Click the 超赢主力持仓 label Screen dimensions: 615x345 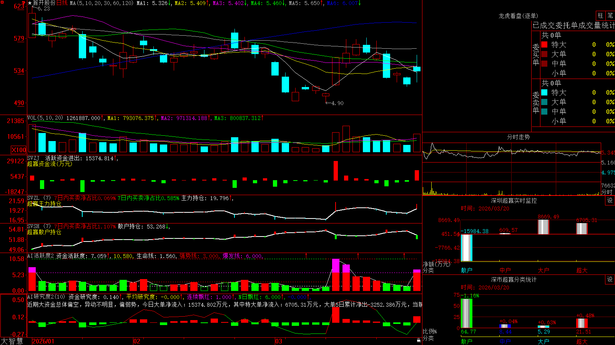point(44,204)
